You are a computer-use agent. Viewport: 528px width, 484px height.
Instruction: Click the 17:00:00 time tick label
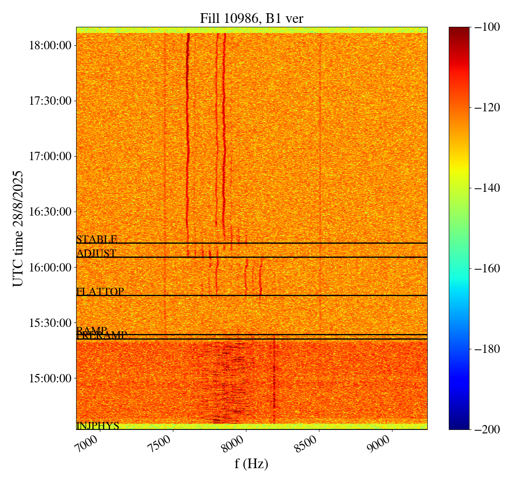click(x=50, y=156)
